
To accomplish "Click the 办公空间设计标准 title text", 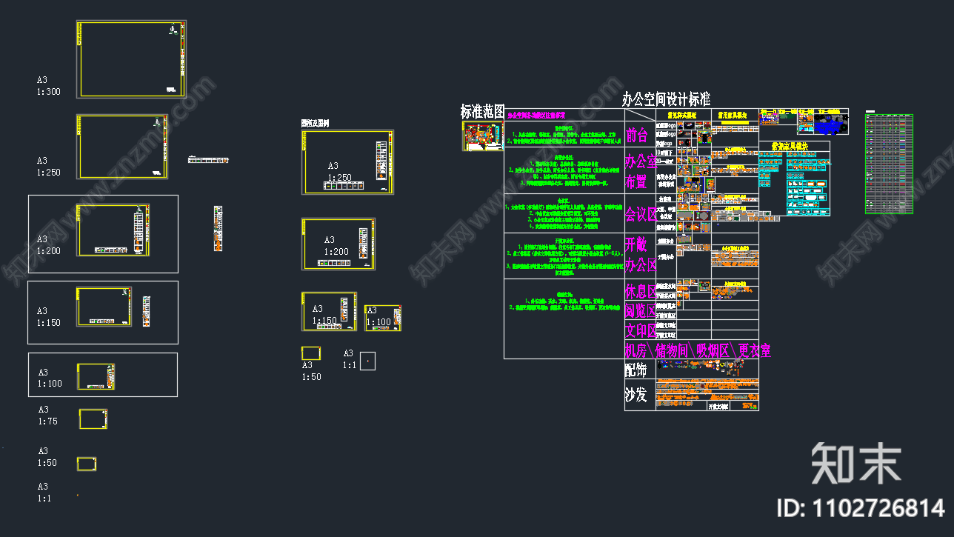I will 665,100.
